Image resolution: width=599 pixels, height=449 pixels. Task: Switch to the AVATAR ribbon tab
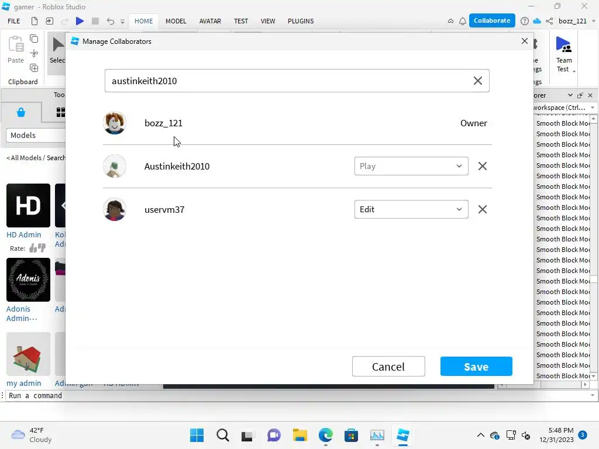[210, 21]
